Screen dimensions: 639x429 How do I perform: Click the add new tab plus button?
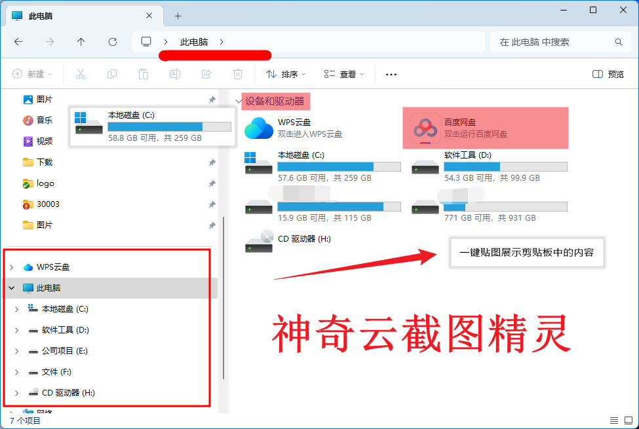tap(178, 16)
